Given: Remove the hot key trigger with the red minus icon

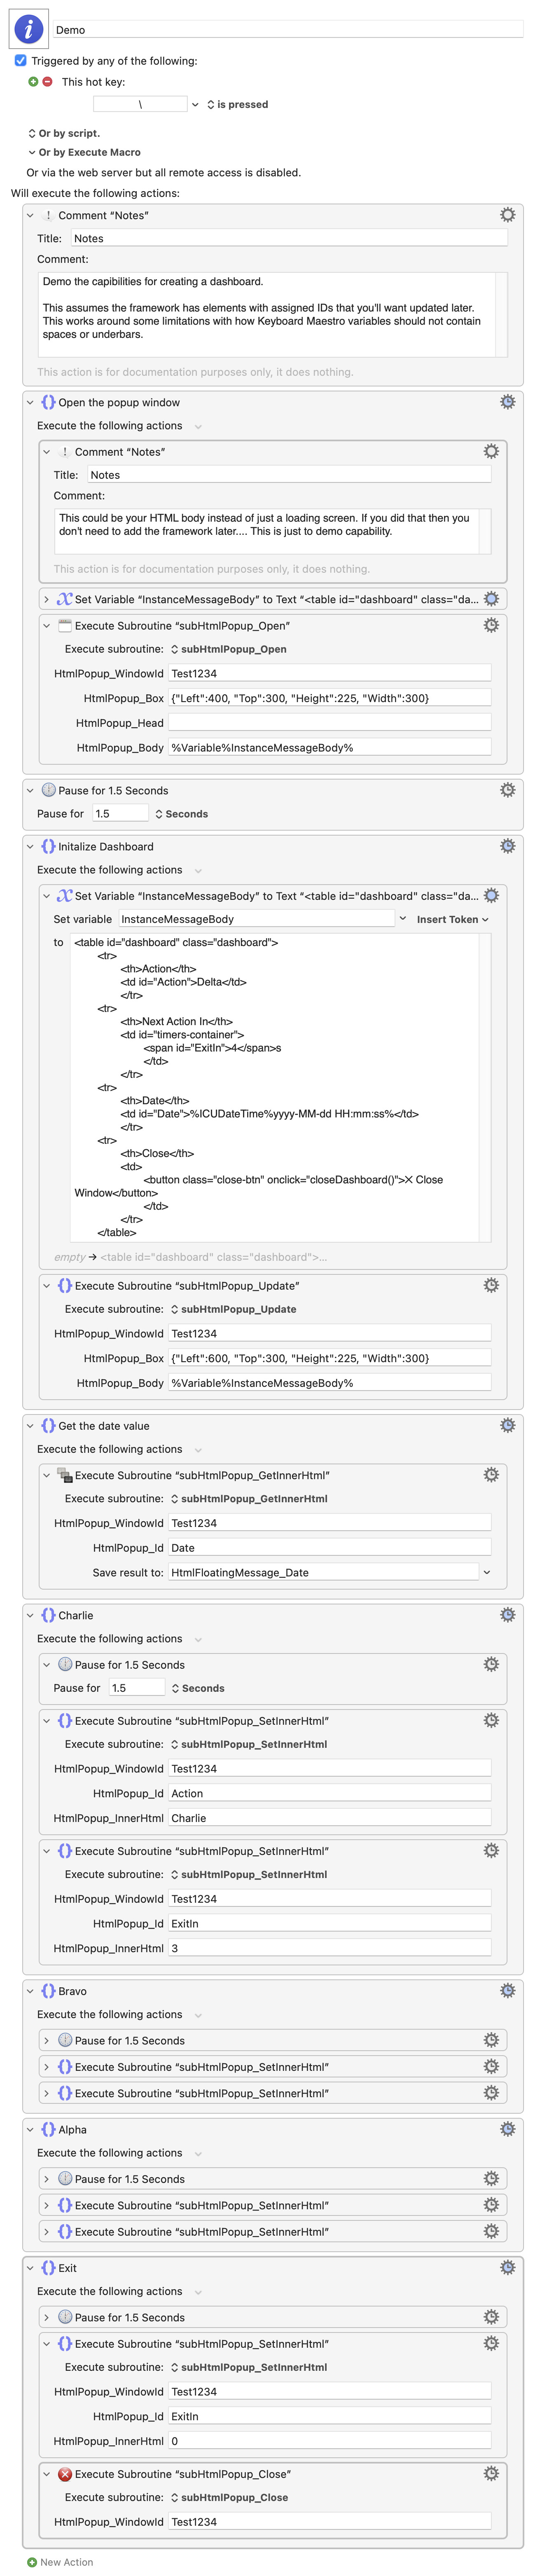Looking at the screenshot, I should [x=47, y=82].
